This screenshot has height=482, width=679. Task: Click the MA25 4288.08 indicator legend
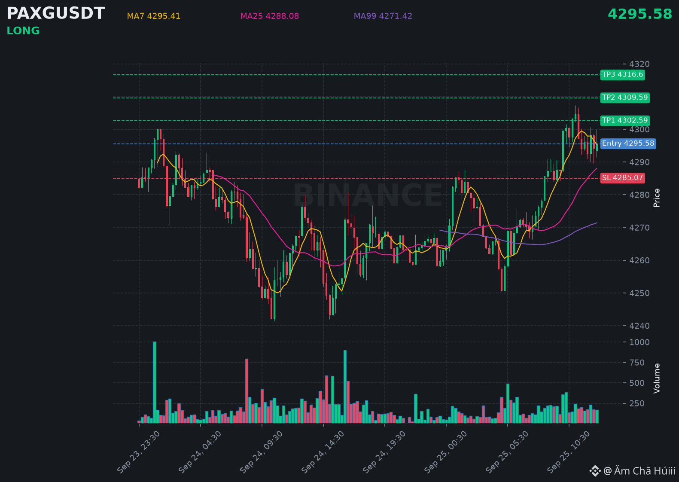(x=269, y=16)
